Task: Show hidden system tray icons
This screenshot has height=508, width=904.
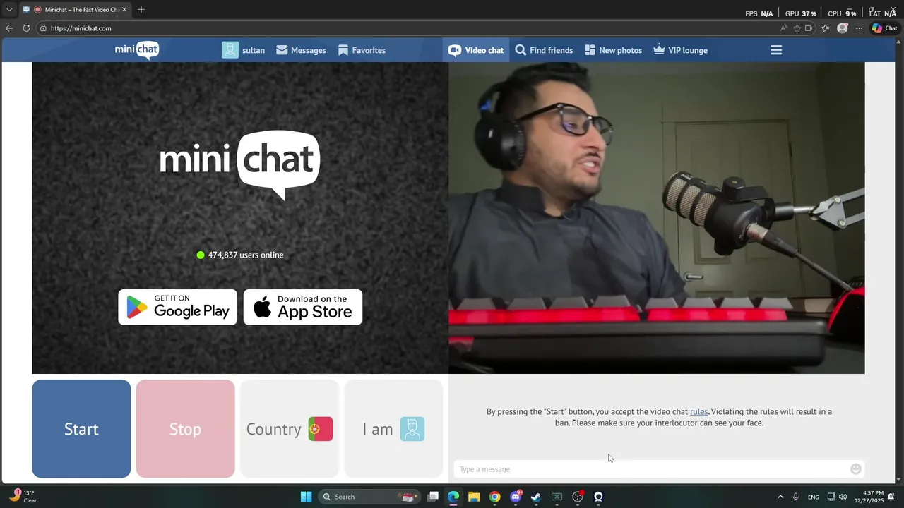Action: 780,497
